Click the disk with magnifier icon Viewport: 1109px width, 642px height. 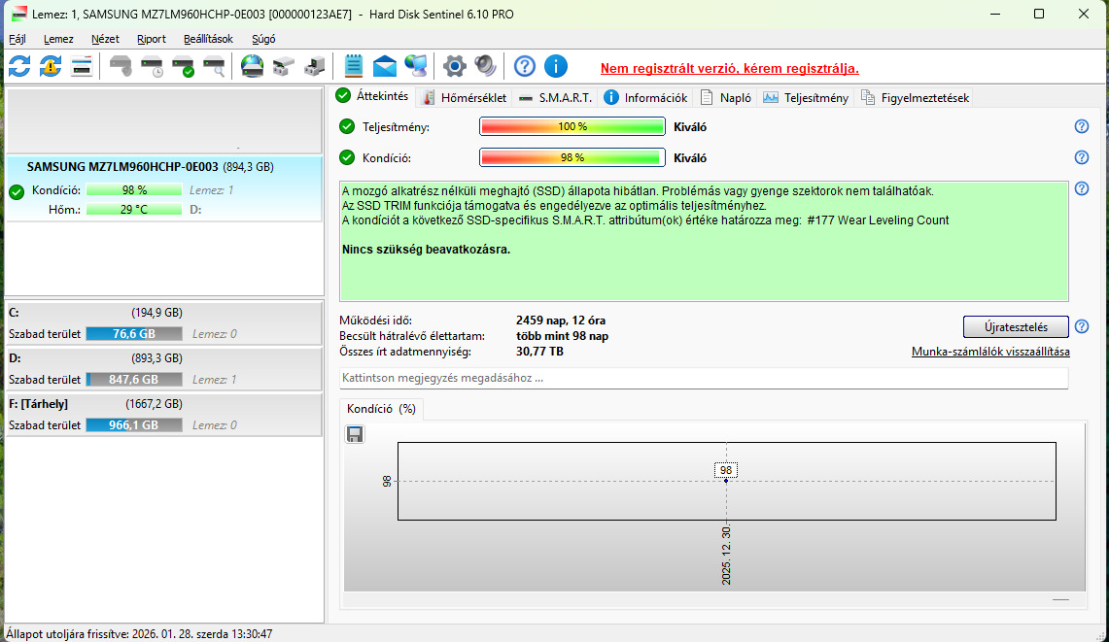coord(214,66)
